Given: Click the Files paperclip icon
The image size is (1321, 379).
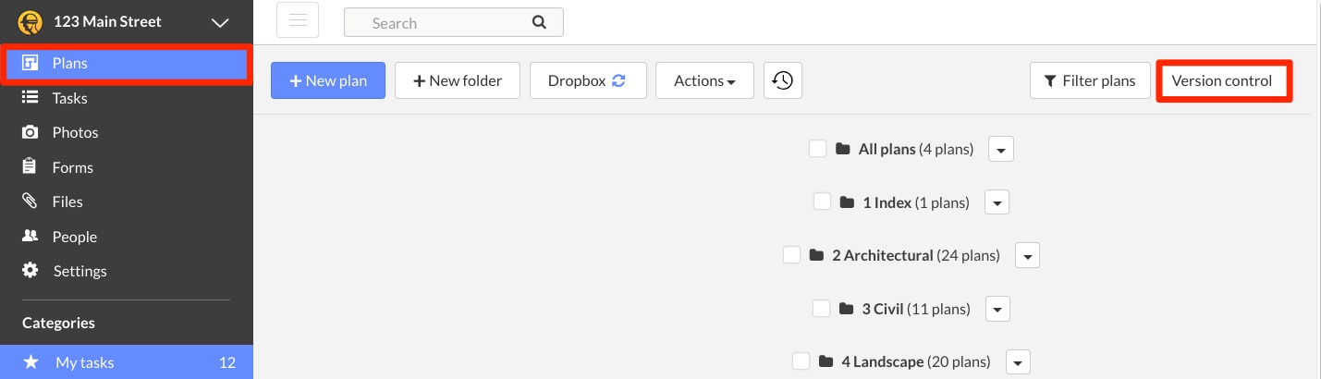Looking at the screenshot, I should tap(31, 202).
